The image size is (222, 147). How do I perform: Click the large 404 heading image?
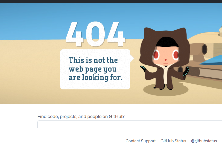pos(96,34)
